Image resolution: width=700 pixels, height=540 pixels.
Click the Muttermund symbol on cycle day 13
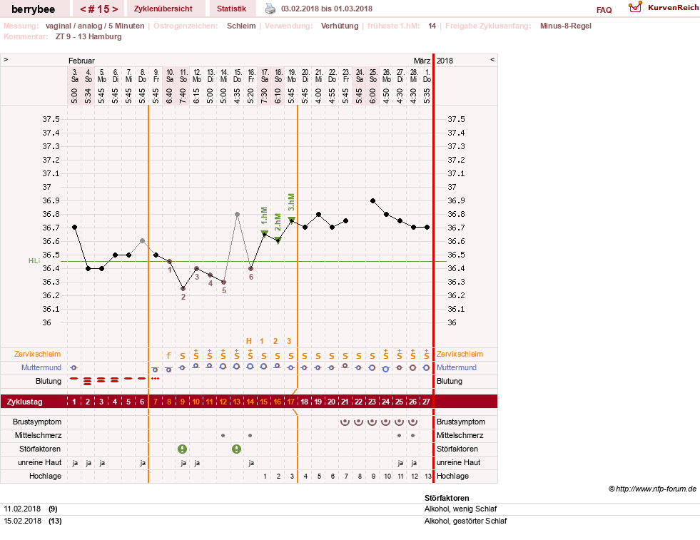tap(237, 367)
